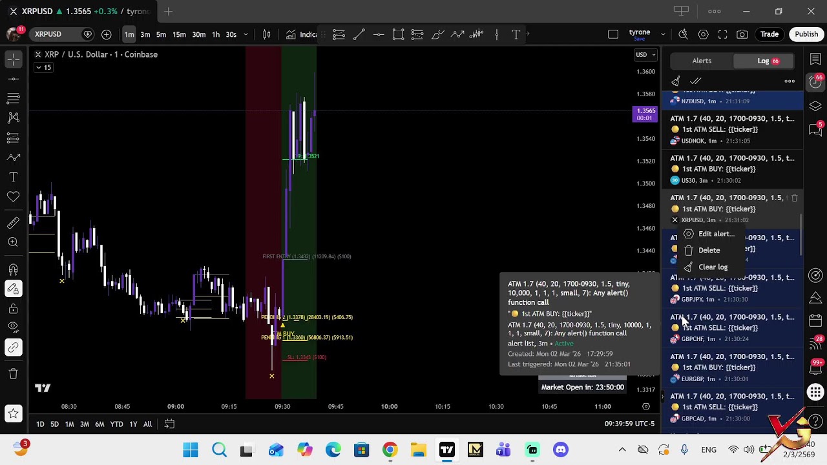Switch to the 30s timeframe
827x465 pixels.
pyautogui.click(x=231, y=34)
